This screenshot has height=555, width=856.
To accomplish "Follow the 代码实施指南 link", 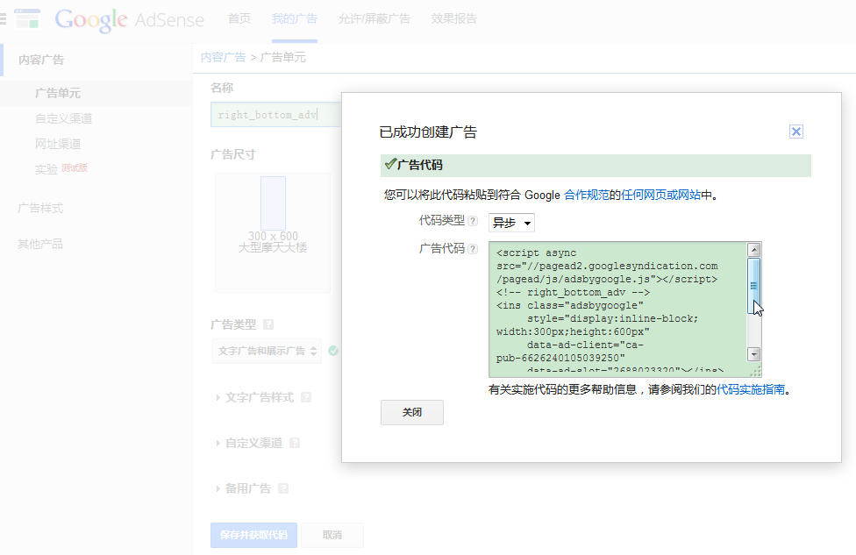I will 751,389.
